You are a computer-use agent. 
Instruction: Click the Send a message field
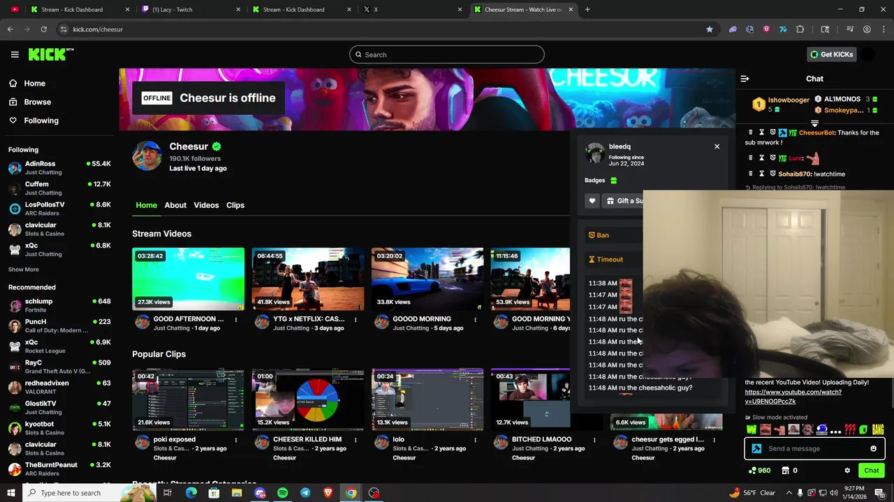[814, 449]
